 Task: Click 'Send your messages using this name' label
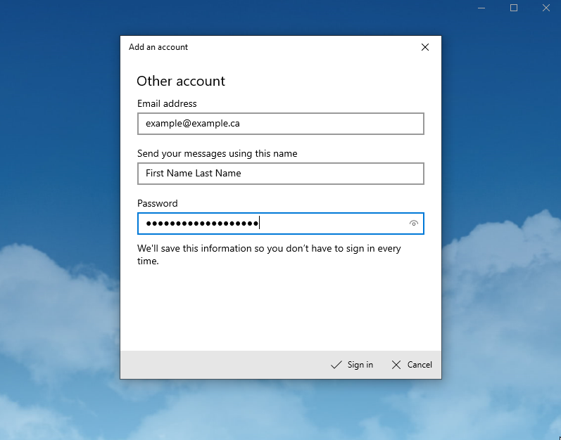coord(218,153)
